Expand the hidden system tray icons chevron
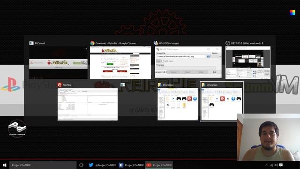The height and width of the screenshot is (169, 300). point(267,165)
